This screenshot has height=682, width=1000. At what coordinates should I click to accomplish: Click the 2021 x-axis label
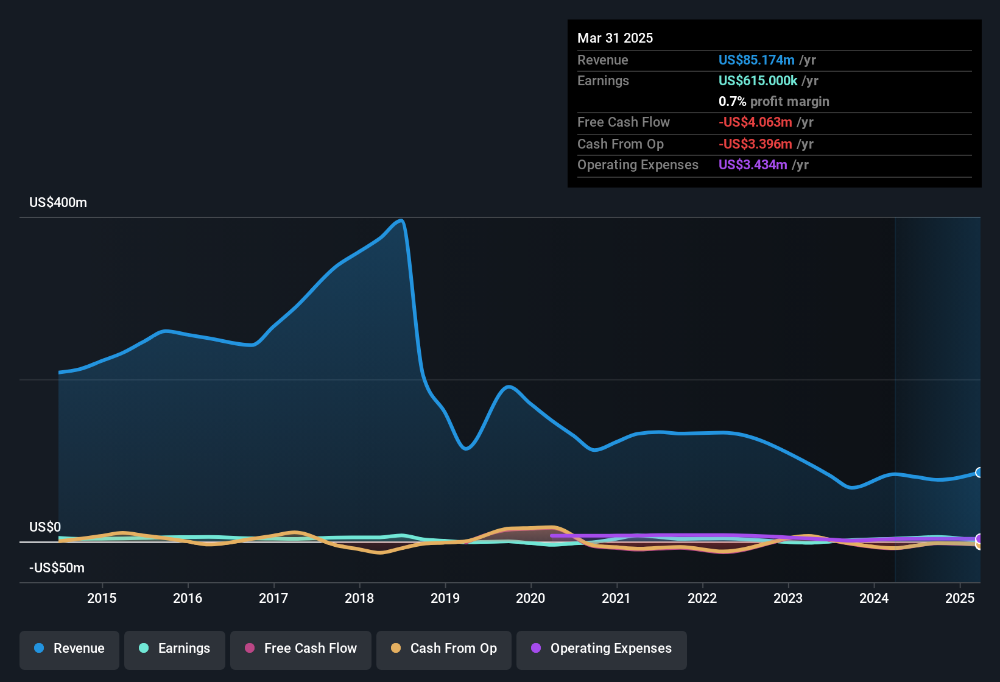click(x=616, y=598)
